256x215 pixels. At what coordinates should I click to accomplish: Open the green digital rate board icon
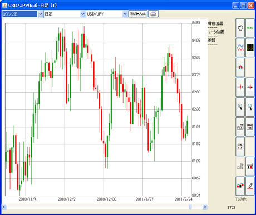pos(250,48)
